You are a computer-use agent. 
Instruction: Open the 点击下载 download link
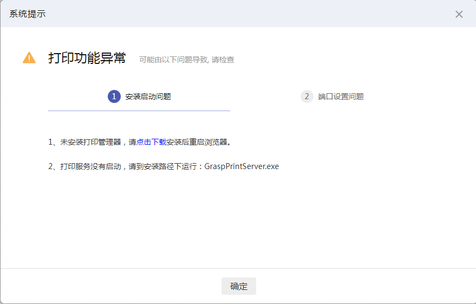(x=151, y=142)
